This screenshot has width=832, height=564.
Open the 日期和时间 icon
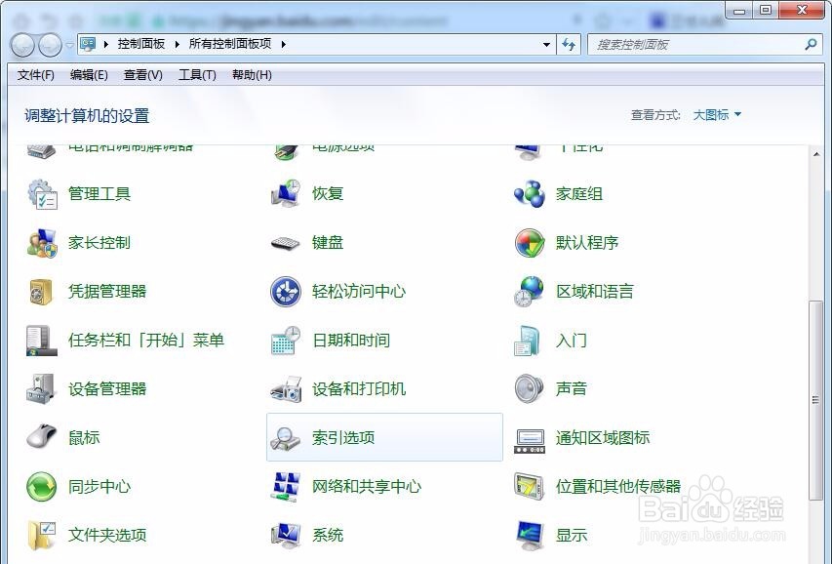tap(286, 341)
